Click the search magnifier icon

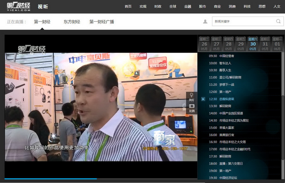(278, 21)
